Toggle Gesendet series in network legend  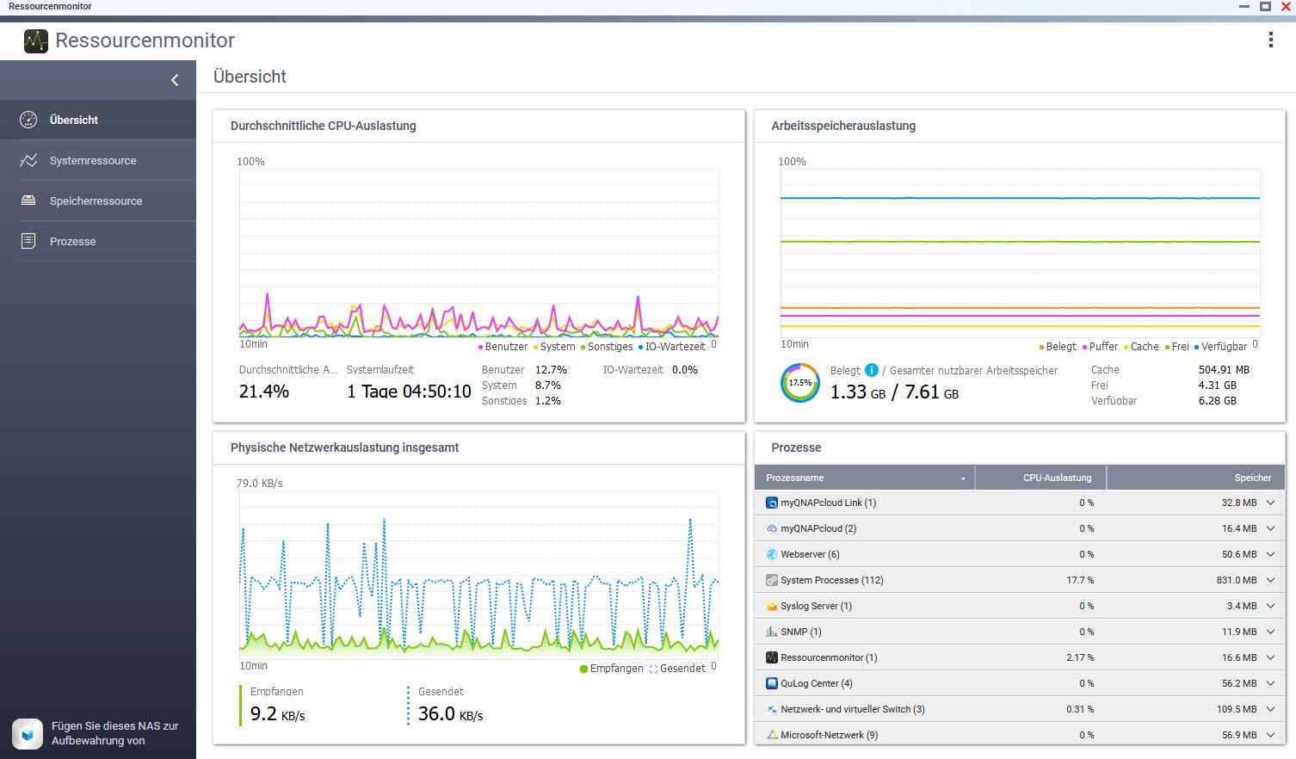point(677,669)
